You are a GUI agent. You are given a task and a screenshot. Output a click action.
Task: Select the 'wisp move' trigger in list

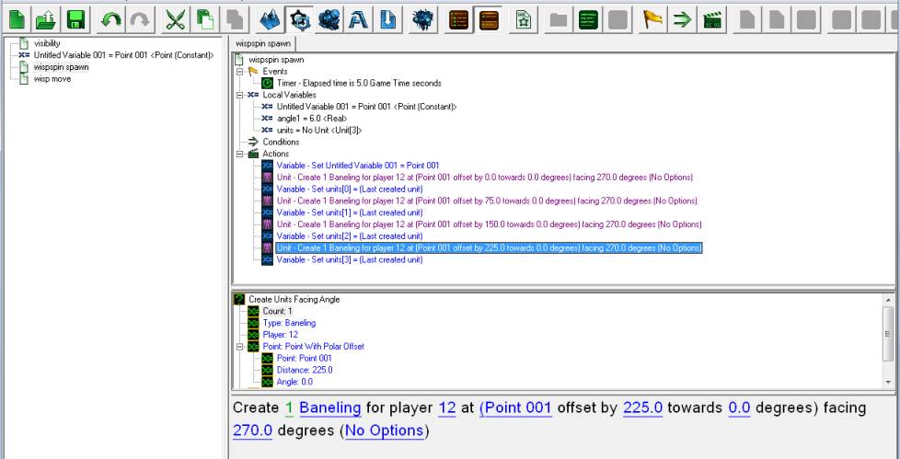coord(52,79)
